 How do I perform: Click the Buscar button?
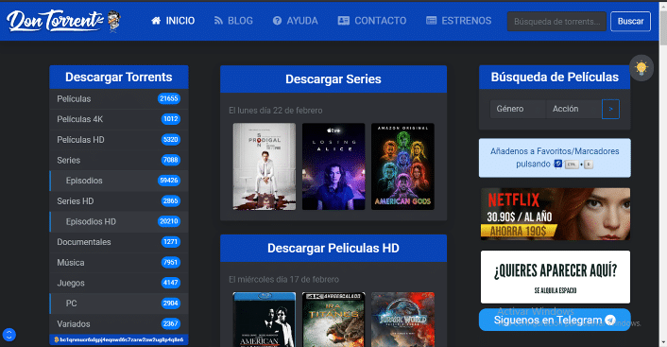coord(630,22)
